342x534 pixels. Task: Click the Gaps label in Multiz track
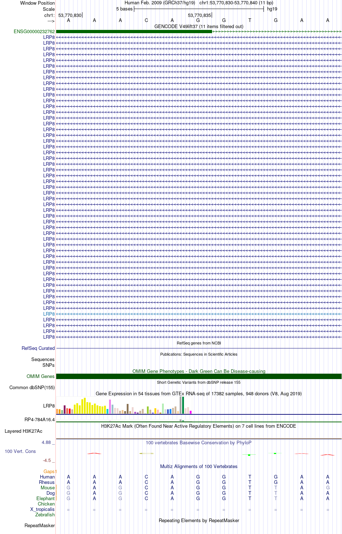(x=50, y=472)
